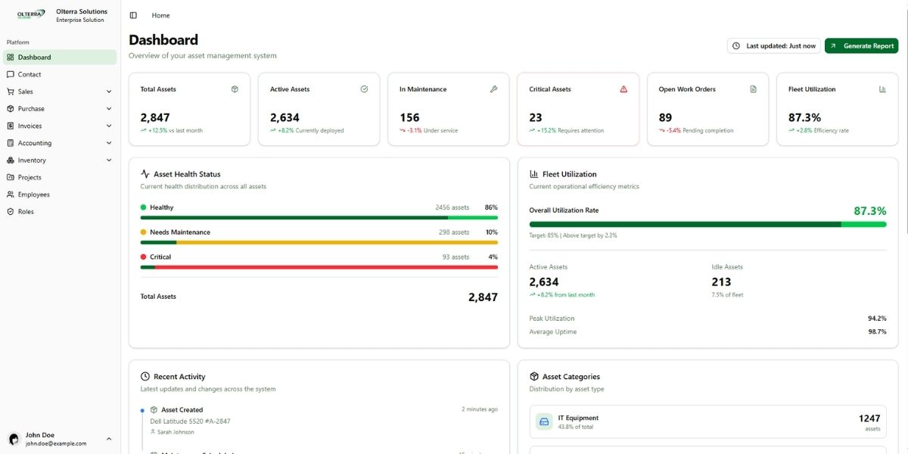Viewport: 908px width, 454px height.
Task: Click the Active Assets 2,634 card
Action: (x=319, y=109)
